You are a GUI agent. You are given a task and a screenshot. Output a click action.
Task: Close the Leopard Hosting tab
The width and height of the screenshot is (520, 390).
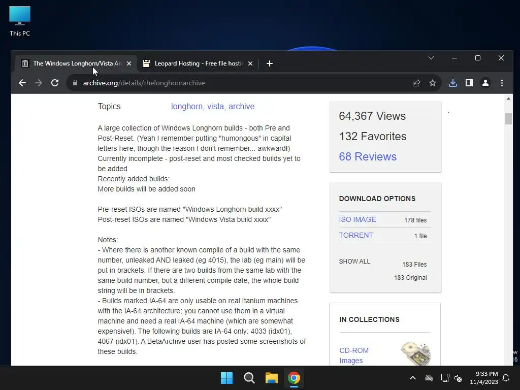tap(250, 63)
